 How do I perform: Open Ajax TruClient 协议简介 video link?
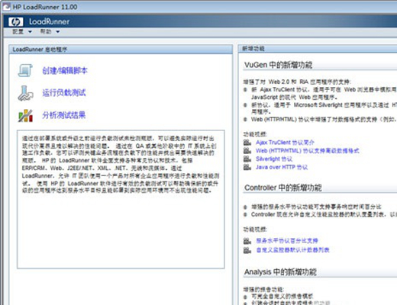coord(285,143)
